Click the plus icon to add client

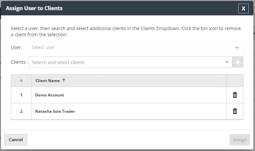pos(238,62)
